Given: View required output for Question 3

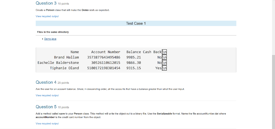Looking at the screenshot, I should click(x=47, y=16).
